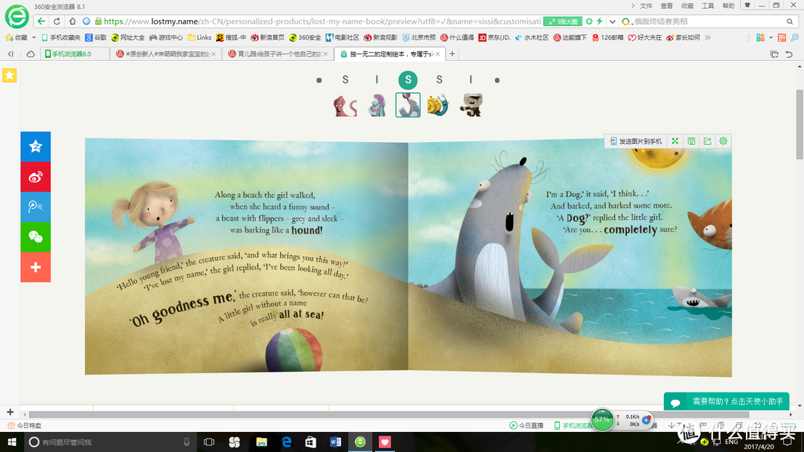Click the vertical scrollbar thumb
The height and width of the screenshot is (452, 804).
point(800,124)
